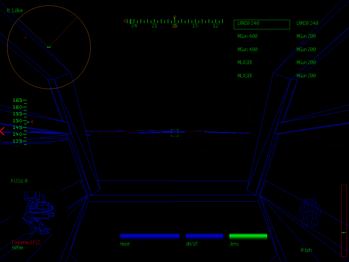The image size is (349, 262).
Task: Click the Timberwolf15 target name label
Action: pyautogui.click(x=26, y=242)
